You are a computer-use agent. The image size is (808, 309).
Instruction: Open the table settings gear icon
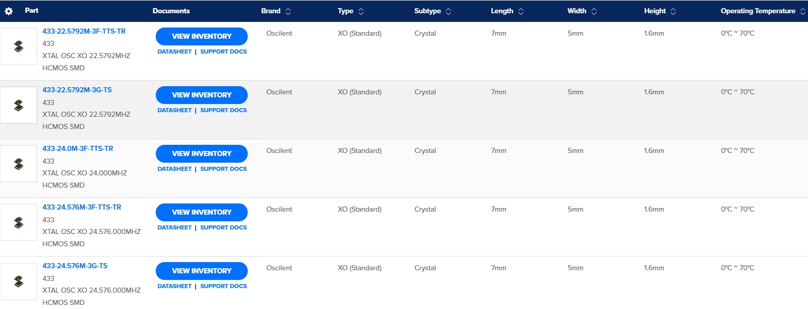9,11
